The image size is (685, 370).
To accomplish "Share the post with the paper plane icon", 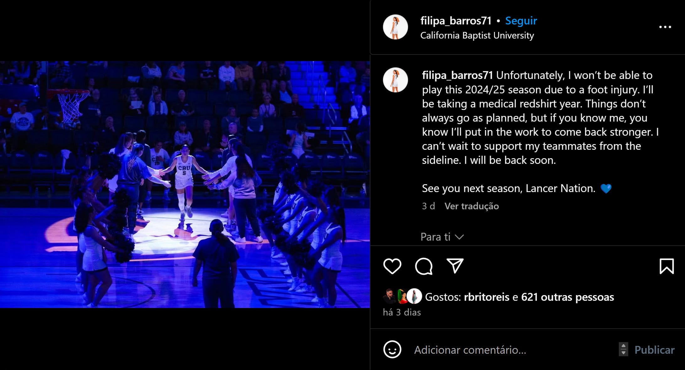I will tap(455, 266).
